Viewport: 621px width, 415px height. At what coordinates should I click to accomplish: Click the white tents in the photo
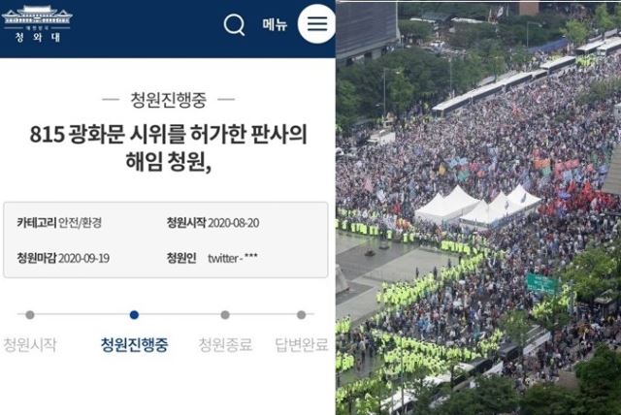(x=476, y=207)
